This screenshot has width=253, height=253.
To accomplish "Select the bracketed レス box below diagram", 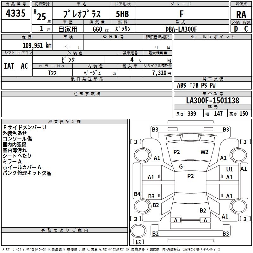I will (138, 243).
